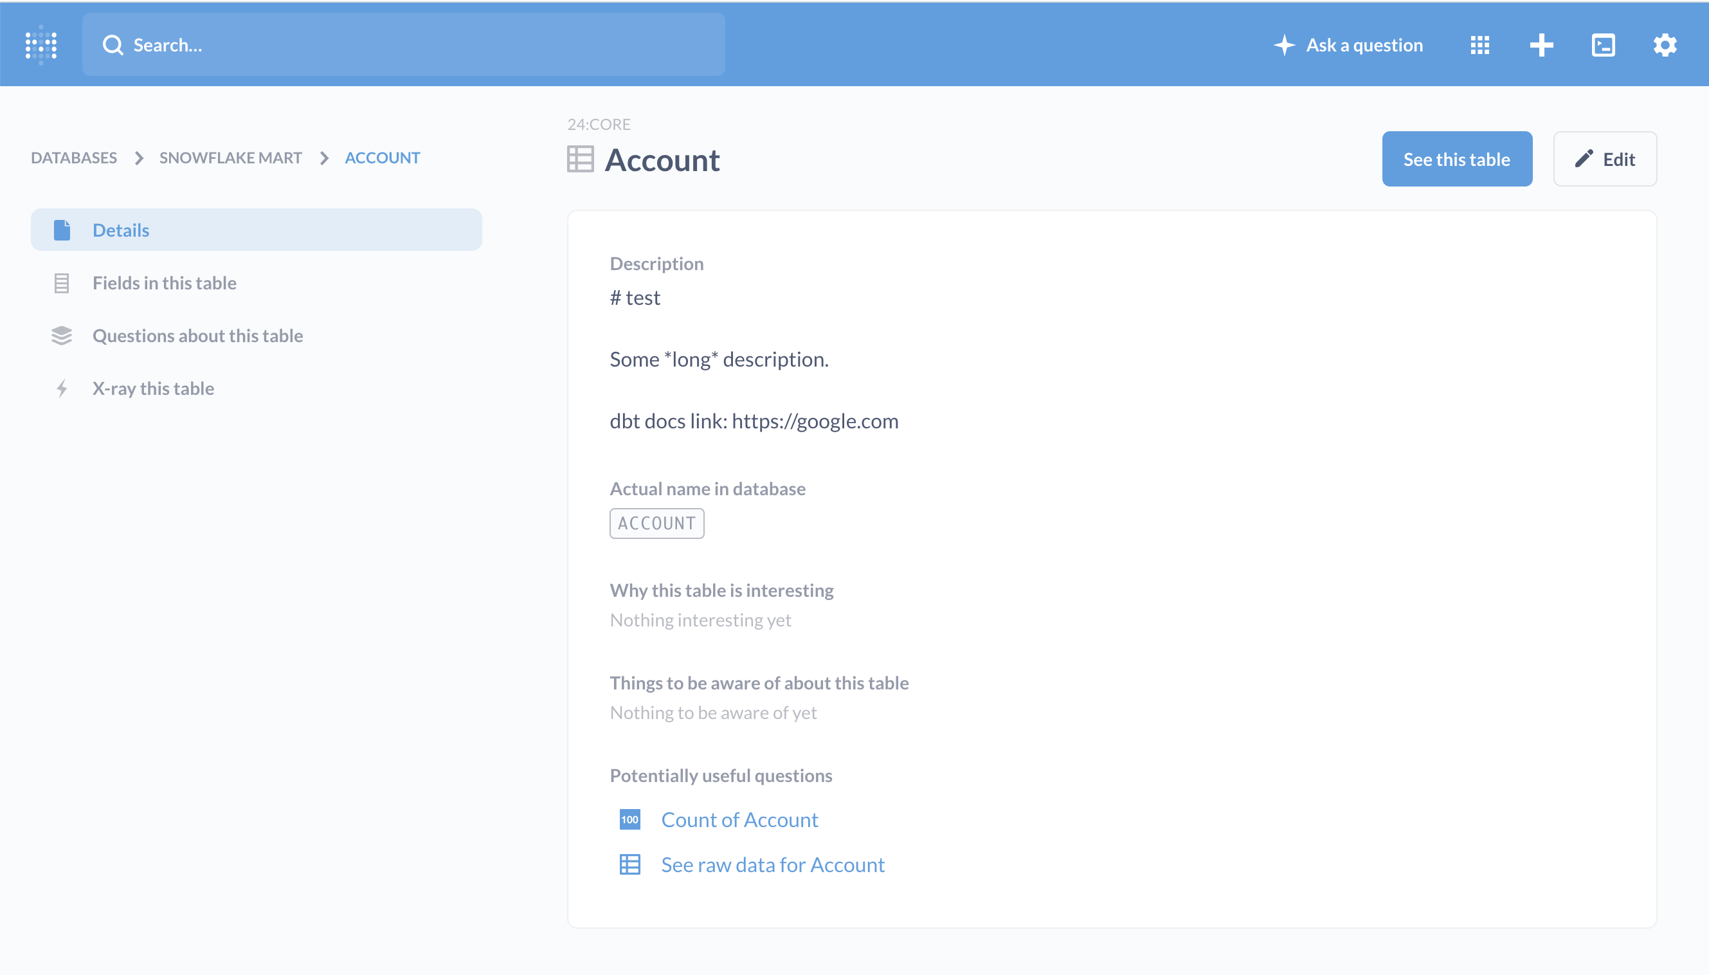The image size is (1709, 975).
Task: Open the settings gear menu
Action: coord(1664,45)
